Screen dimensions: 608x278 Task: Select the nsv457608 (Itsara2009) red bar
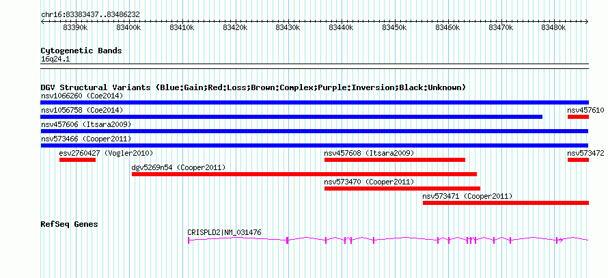[x=395, y=160]
